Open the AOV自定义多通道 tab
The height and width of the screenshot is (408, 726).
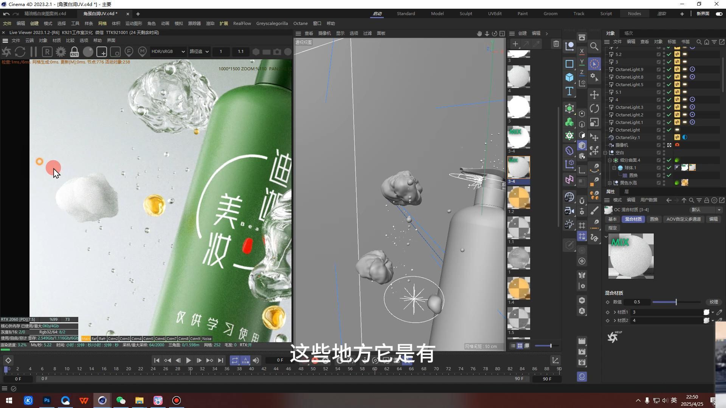683,219
